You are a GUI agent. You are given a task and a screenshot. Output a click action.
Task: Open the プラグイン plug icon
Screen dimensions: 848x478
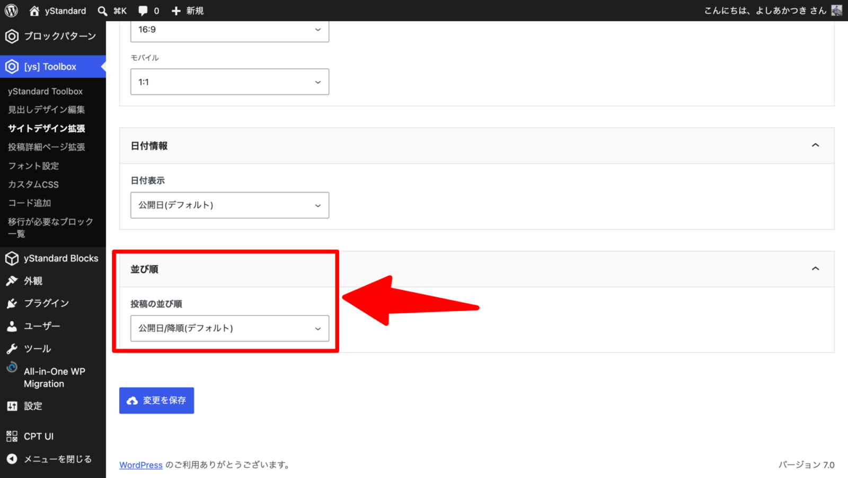pyautogui.click(x=12, y=303)
